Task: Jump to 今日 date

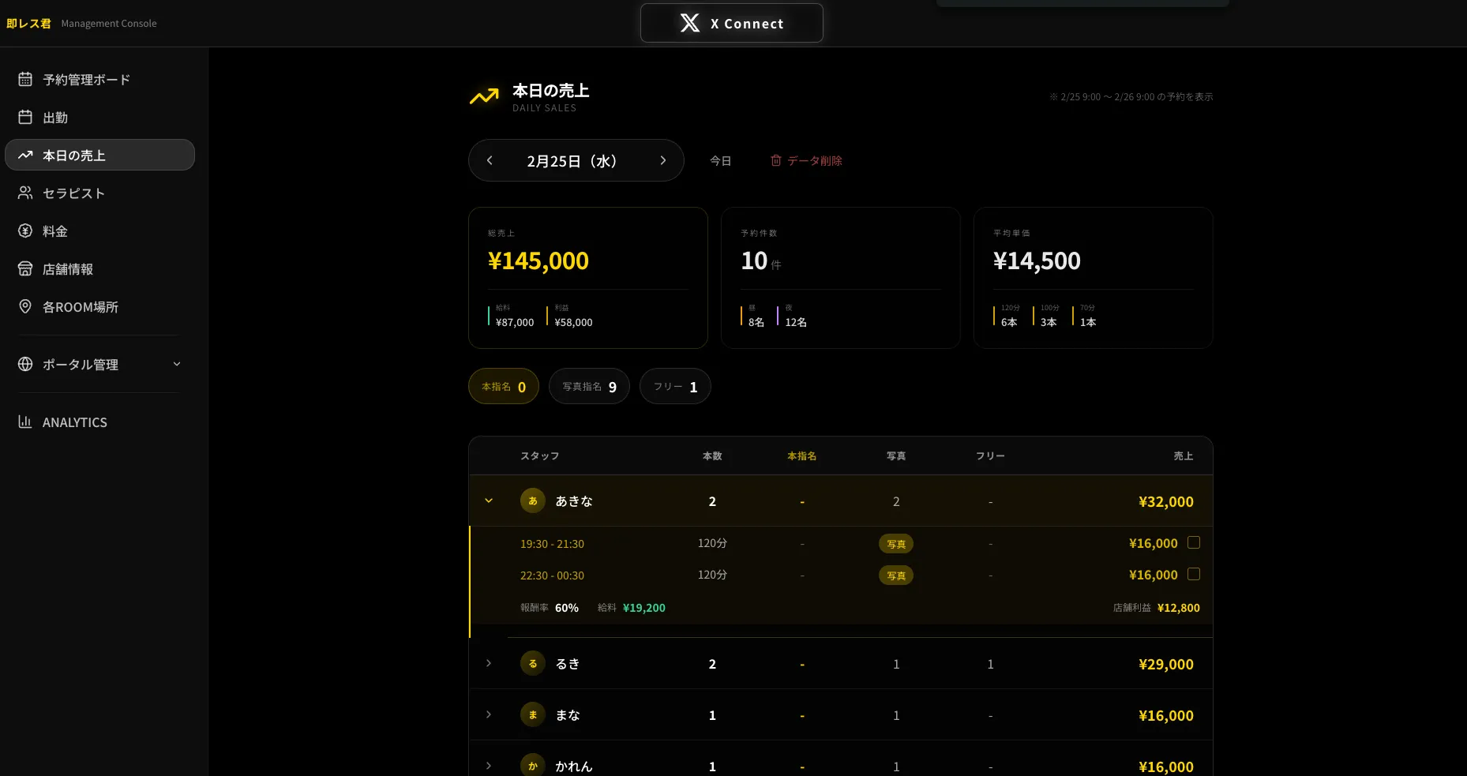Action: pos(720,161)
